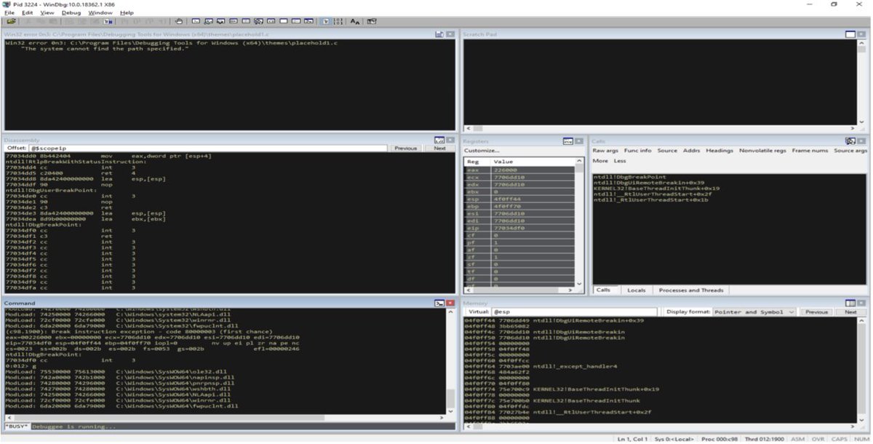Click the Disassembly panel toolbar icon
This screenshot has width=873, height=444.
pyautogui.click(x=439, y=139)
